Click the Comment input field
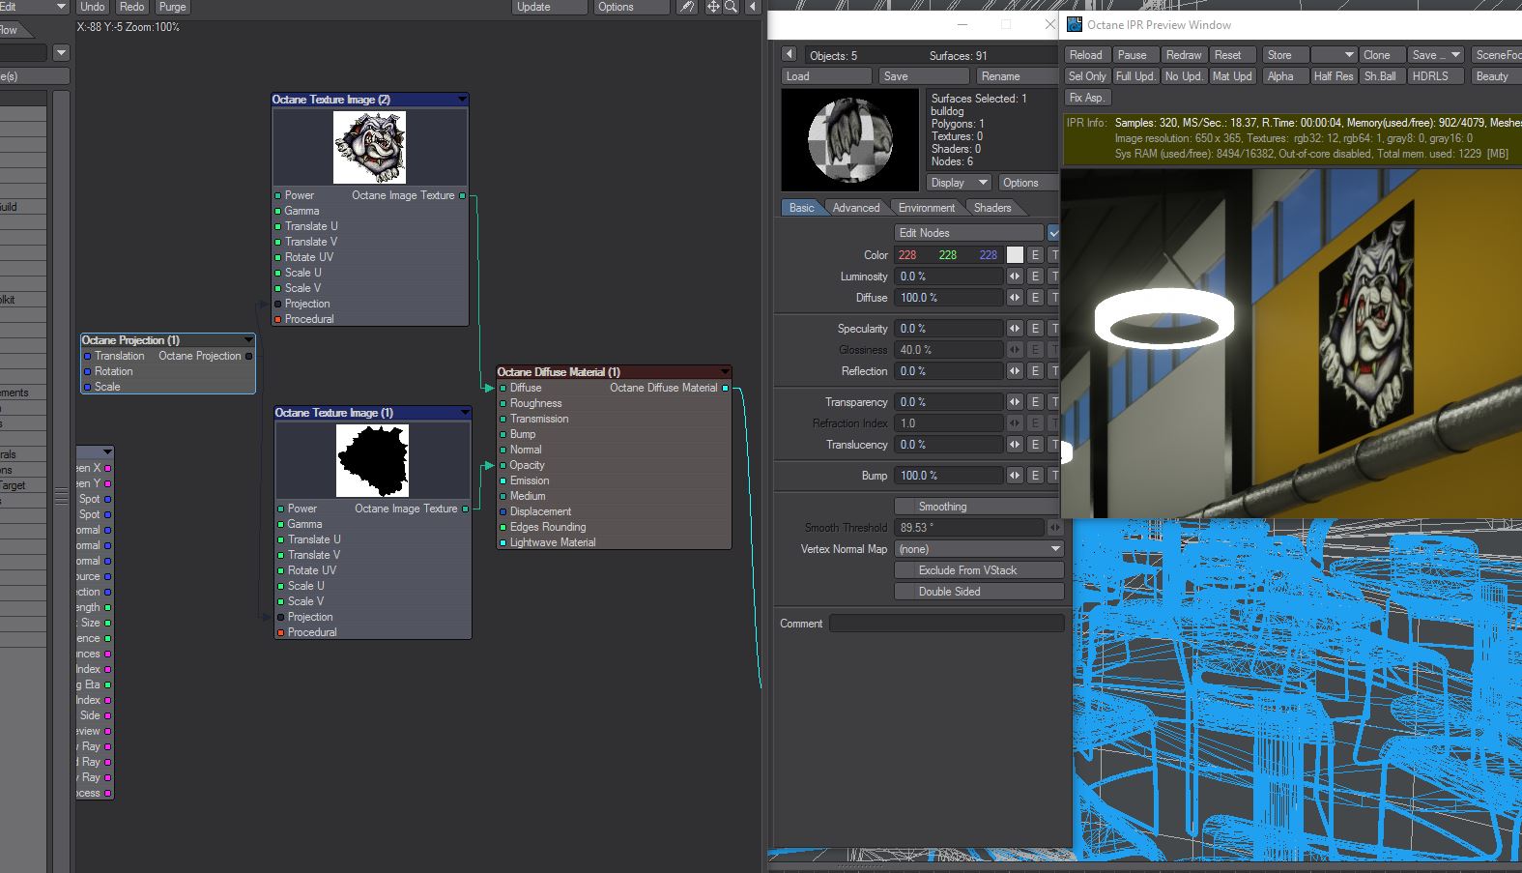 click(x=946, y=624)
